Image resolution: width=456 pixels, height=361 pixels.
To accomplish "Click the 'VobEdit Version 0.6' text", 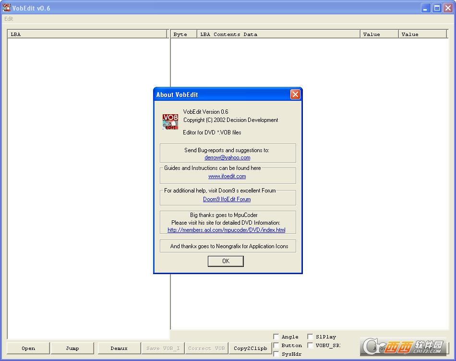I will click(x=205, y=112).
